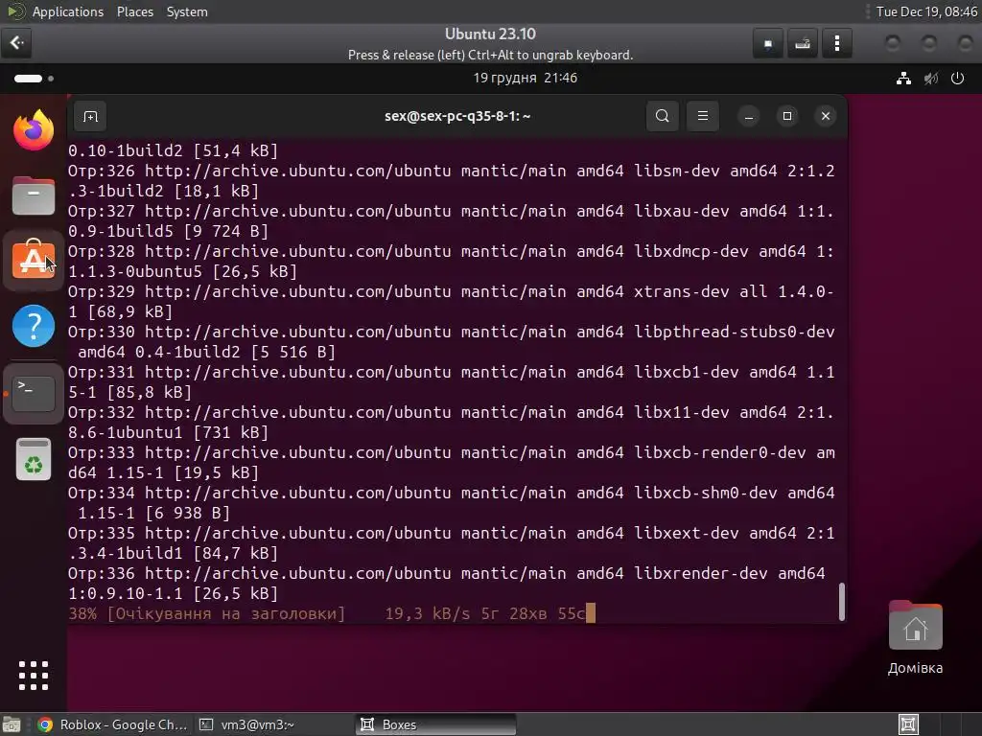Click the terminal title sex@sex-pc-q35-8-1
Viewport: 982px width, 736px height.
click(x=457, y=116)
